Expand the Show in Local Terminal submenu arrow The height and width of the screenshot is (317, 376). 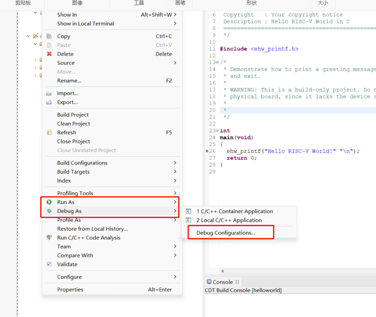175,23
